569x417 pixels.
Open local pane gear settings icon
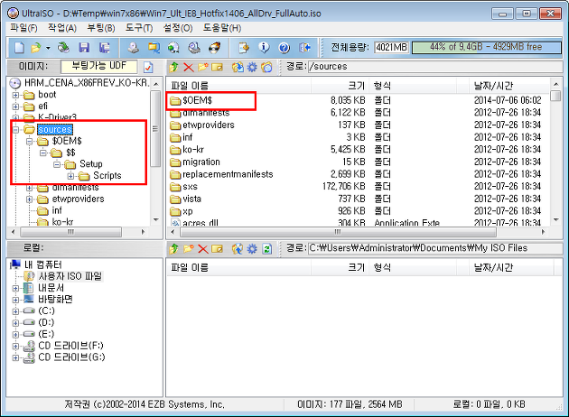click(x=252, y=249)
